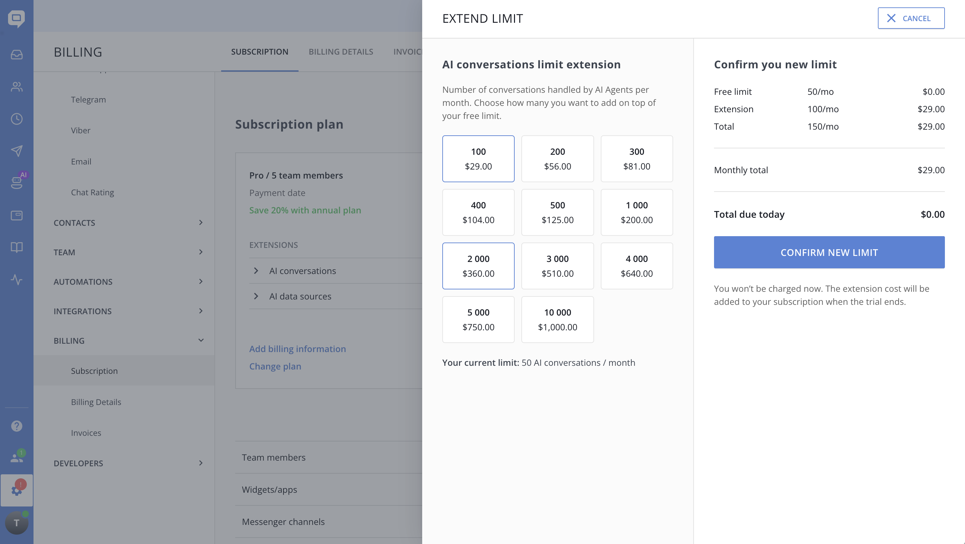Open the AI bot icon in sidebar
The image size is (965, 544).
pos(16,182)
